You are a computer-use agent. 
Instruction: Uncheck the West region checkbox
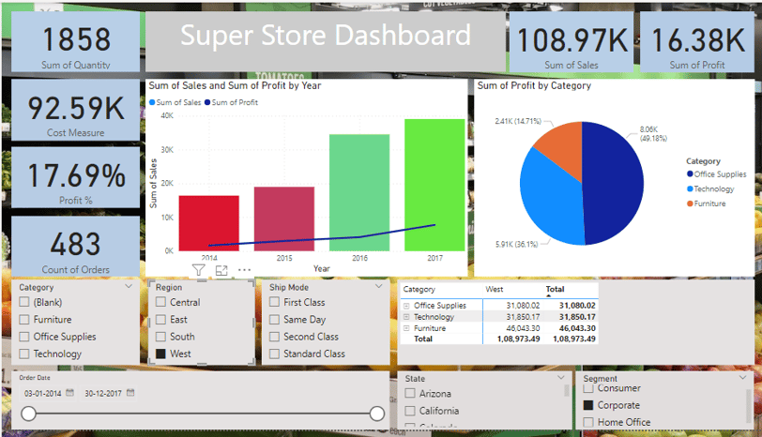point(160,354)
